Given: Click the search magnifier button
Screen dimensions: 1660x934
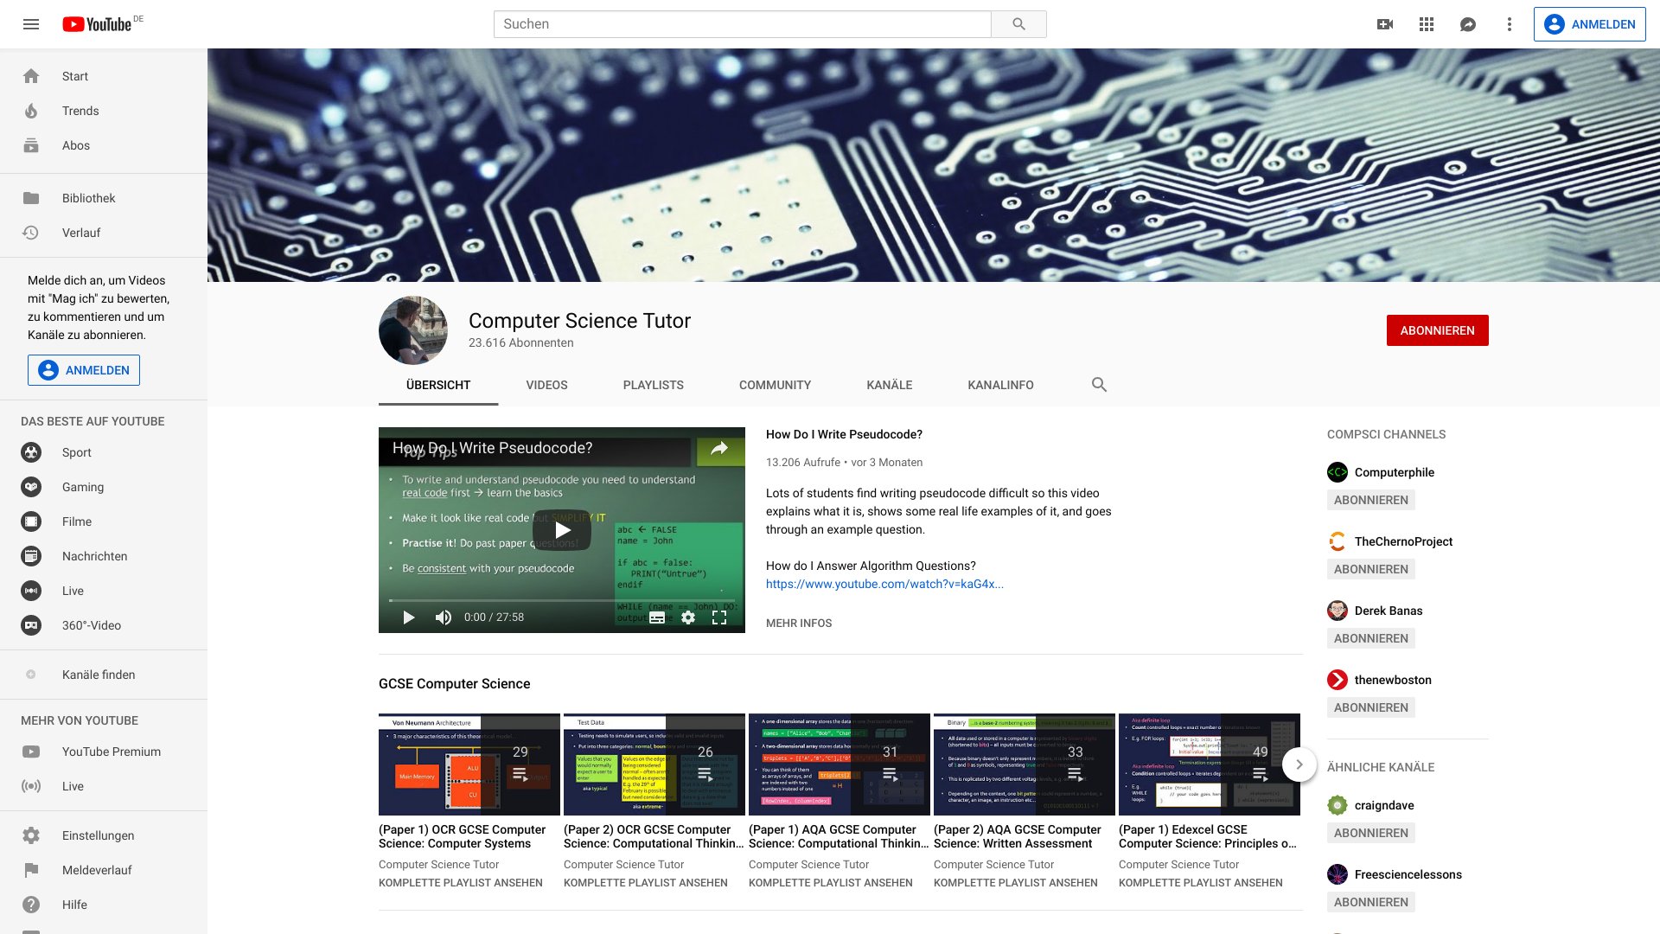Looking at the screenshot, I should coord(1018,24).
